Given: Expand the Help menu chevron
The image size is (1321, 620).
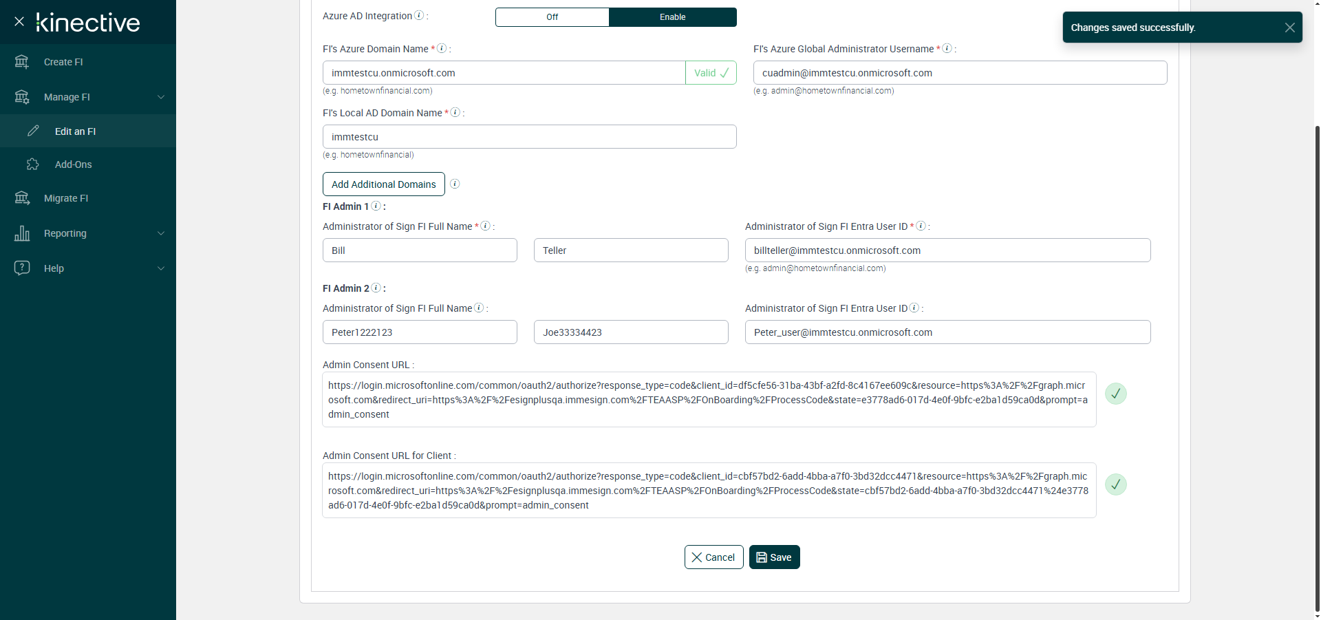Looking at the screenshot, I should click(161, 268).
